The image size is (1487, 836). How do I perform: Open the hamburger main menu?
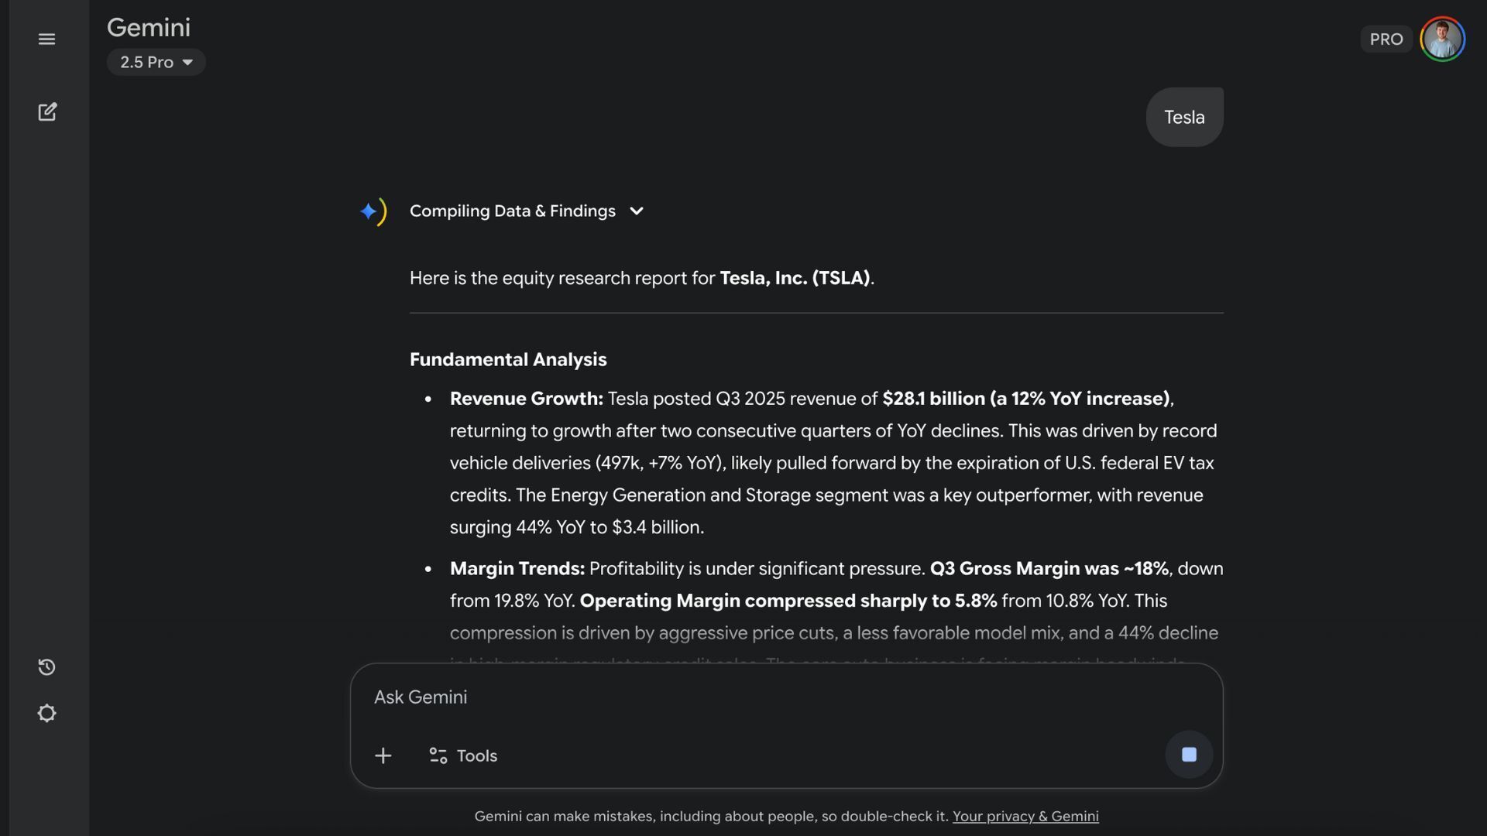click(46, 39)
